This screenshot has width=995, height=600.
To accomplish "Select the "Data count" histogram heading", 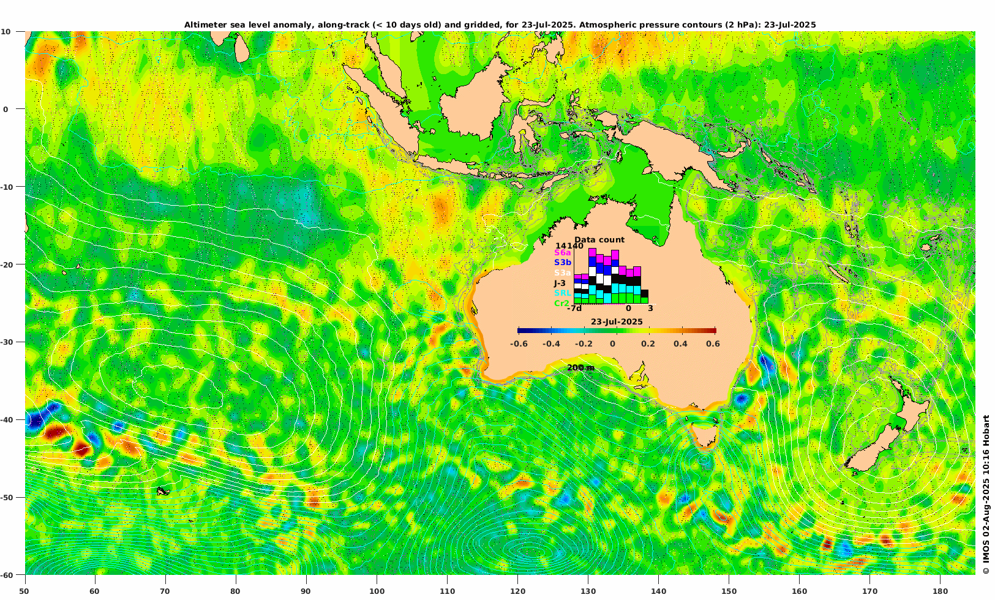I will tap(599, 240).
